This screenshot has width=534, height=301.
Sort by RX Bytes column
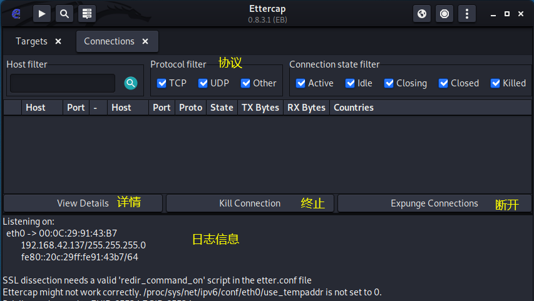point(306,108)
